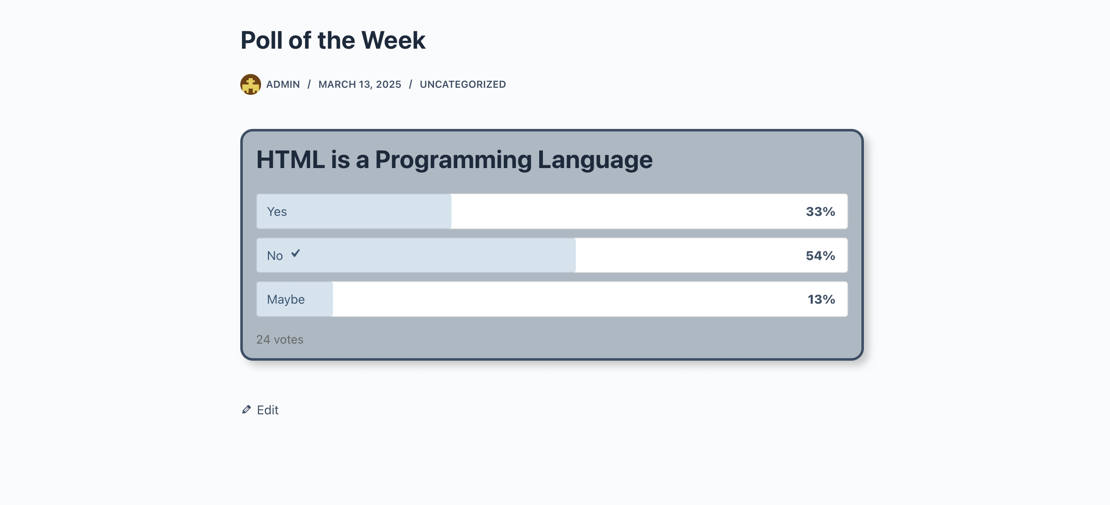Image resolution: width=1110 pixels, height=505 pixels.
Task: Click the pencil edit icon
Action: click(x=247, y=409)
